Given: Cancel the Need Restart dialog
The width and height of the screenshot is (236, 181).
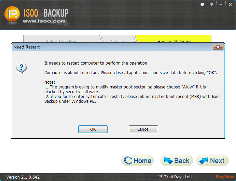Looking at the screenshot, I should point(143,129).
